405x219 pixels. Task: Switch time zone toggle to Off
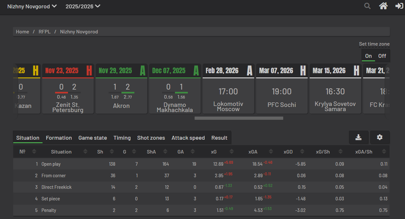pos(382,56)
